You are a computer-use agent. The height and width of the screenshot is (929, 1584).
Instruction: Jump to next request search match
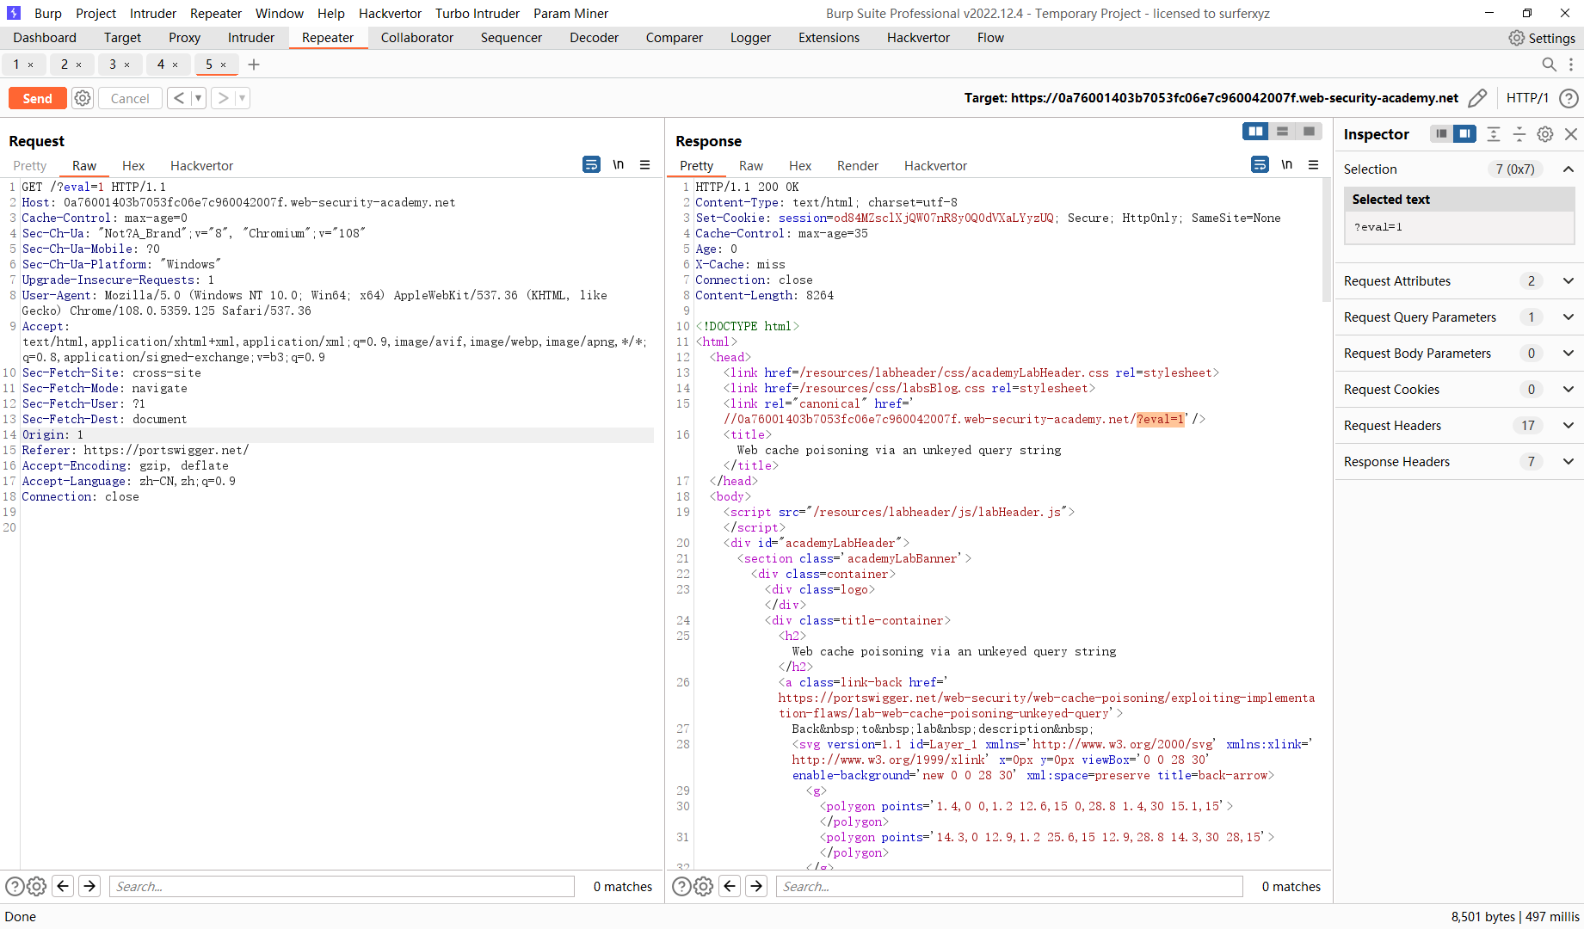pos(89,886)
